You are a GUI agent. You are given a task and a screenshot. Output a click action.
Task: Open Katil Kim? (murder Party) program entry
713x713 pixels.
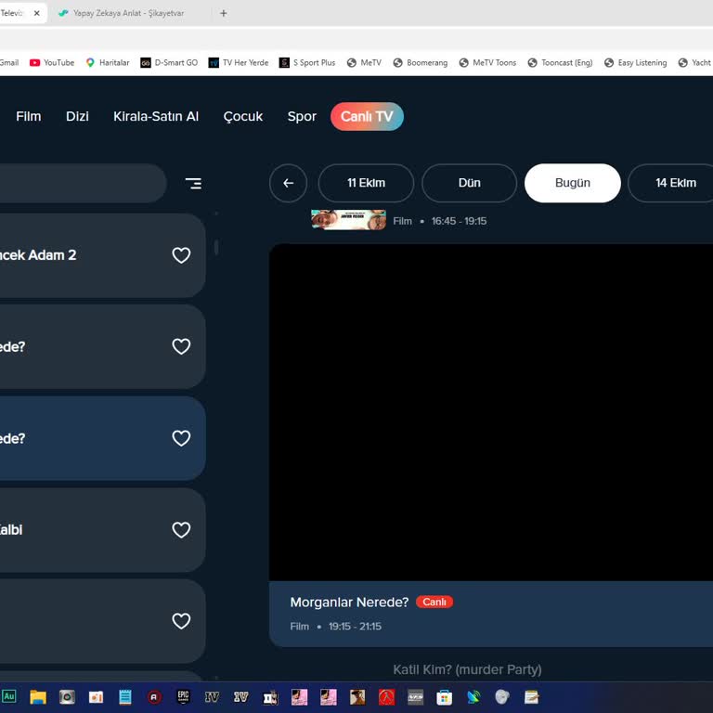tap(467, 669)
